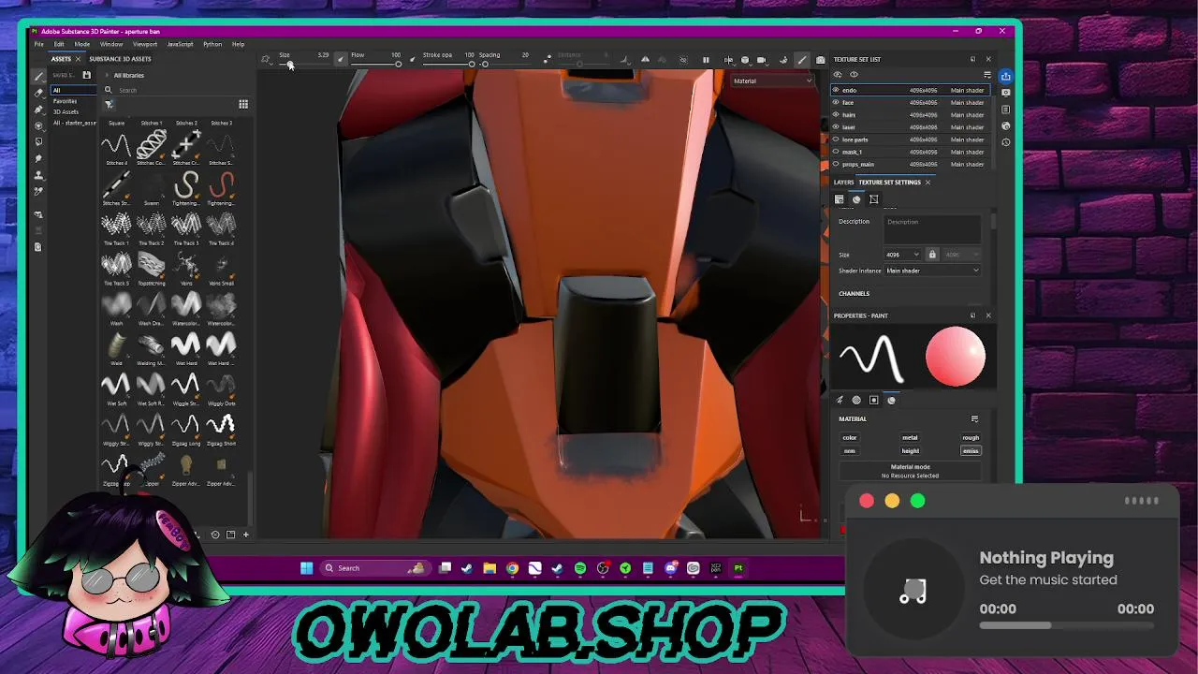This screenshot has width=1198, height=674.
Task: Toggle visibility of face texture set
Action: tap(836, 102)
